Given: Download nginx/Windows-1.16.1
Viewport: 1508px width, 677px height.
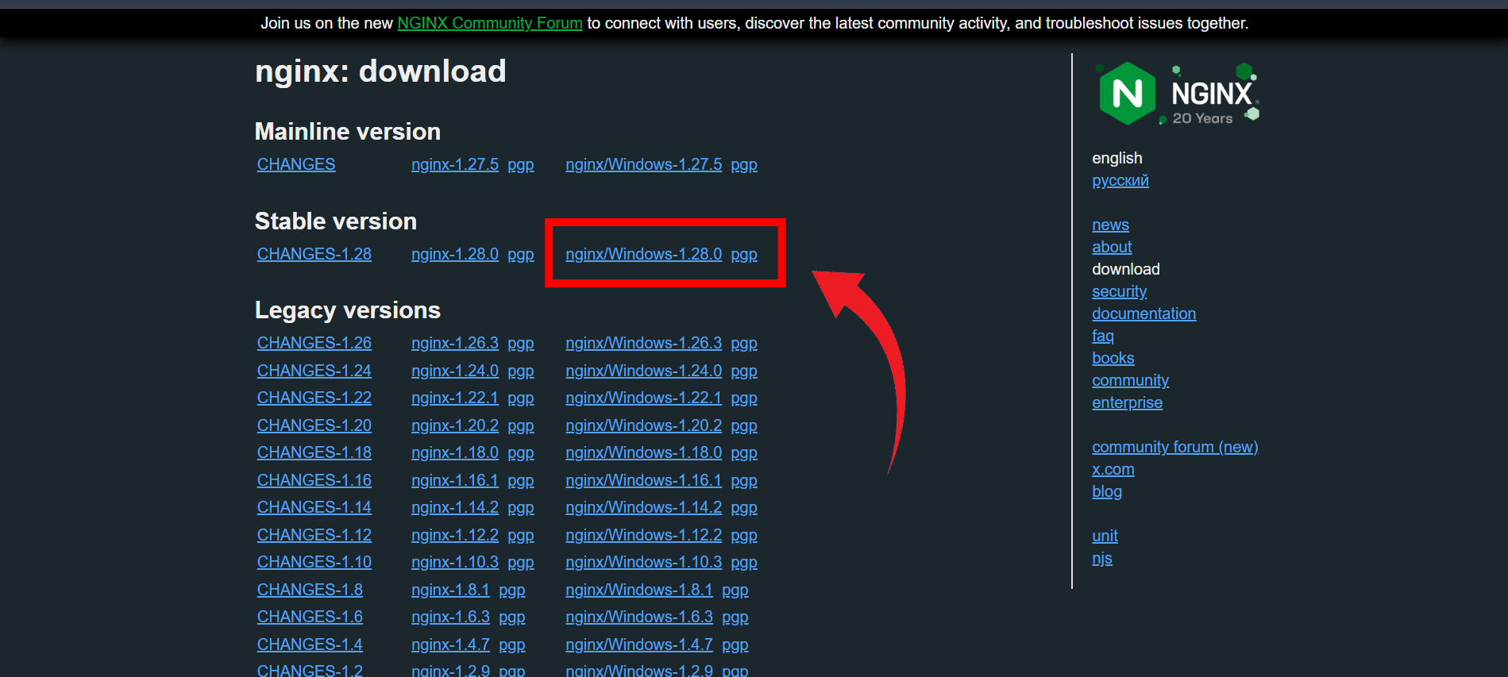Looking at the screenshot, I should tap(644, 480).
